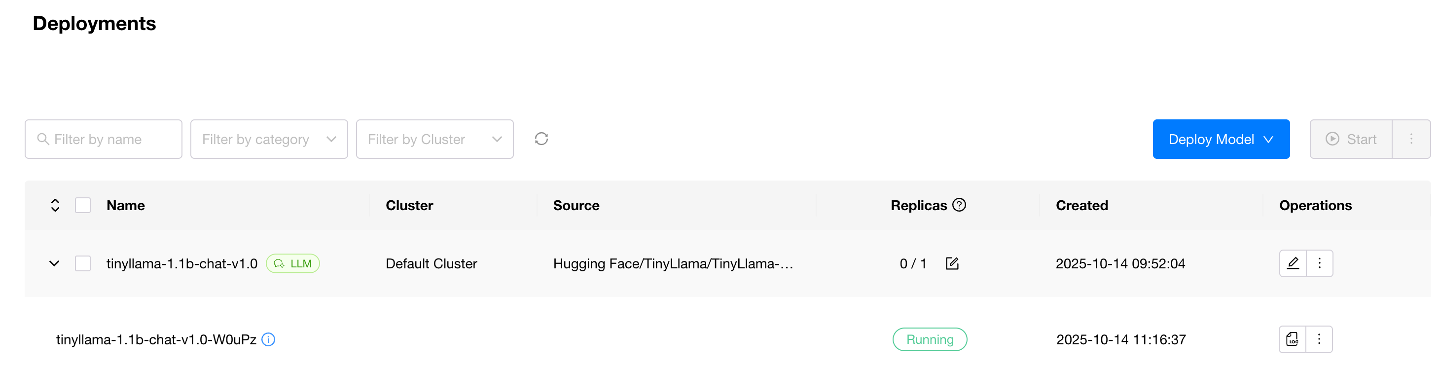Check the tinyllama-1.1b-chat-v1.0 row checkbox
The image size is (1440, 368).
(83, 263)
